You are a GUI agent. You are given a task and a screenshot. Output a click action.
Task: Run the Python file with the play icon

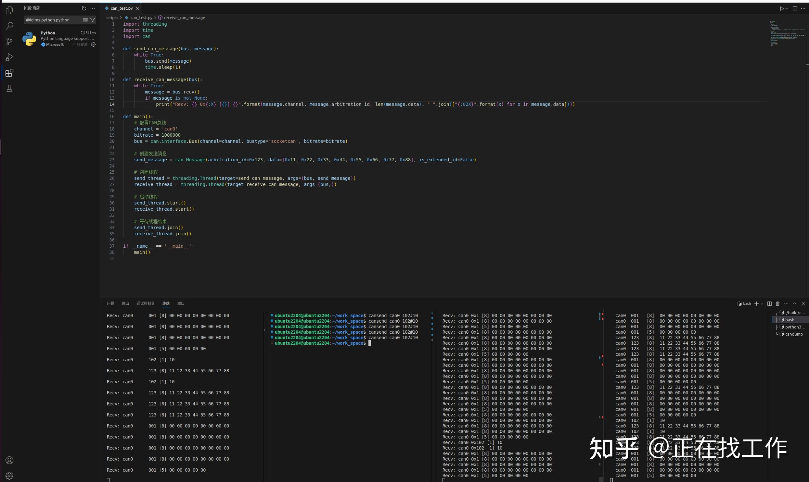pyautogui.click(x=781, y=8)
